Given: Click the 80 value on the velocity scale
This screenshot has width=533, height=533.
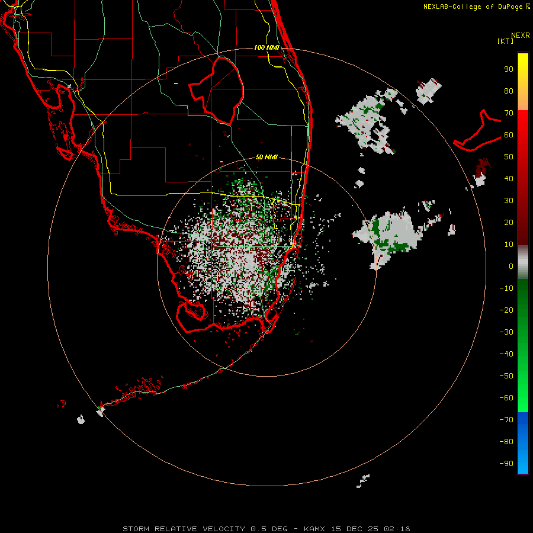Looking at the screenshot, I should [509, 91].
